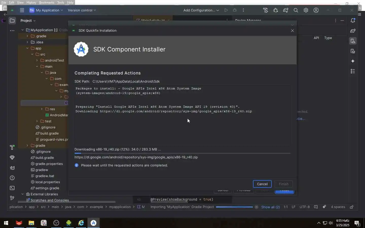This screenshot has width=365, height=228.
Task: Open more run actions menu
Action: [243, 10]
